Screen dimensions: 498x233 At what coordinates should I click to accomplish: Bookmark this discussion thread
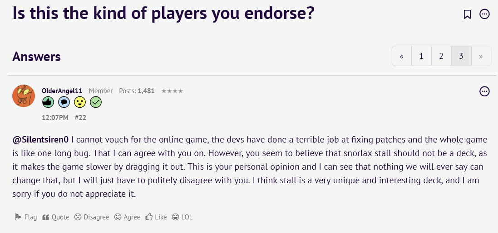click(x=467, y=14)
